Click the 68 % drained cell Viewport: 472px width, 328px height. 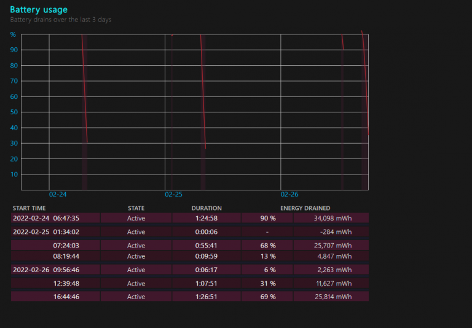point(267,246)
